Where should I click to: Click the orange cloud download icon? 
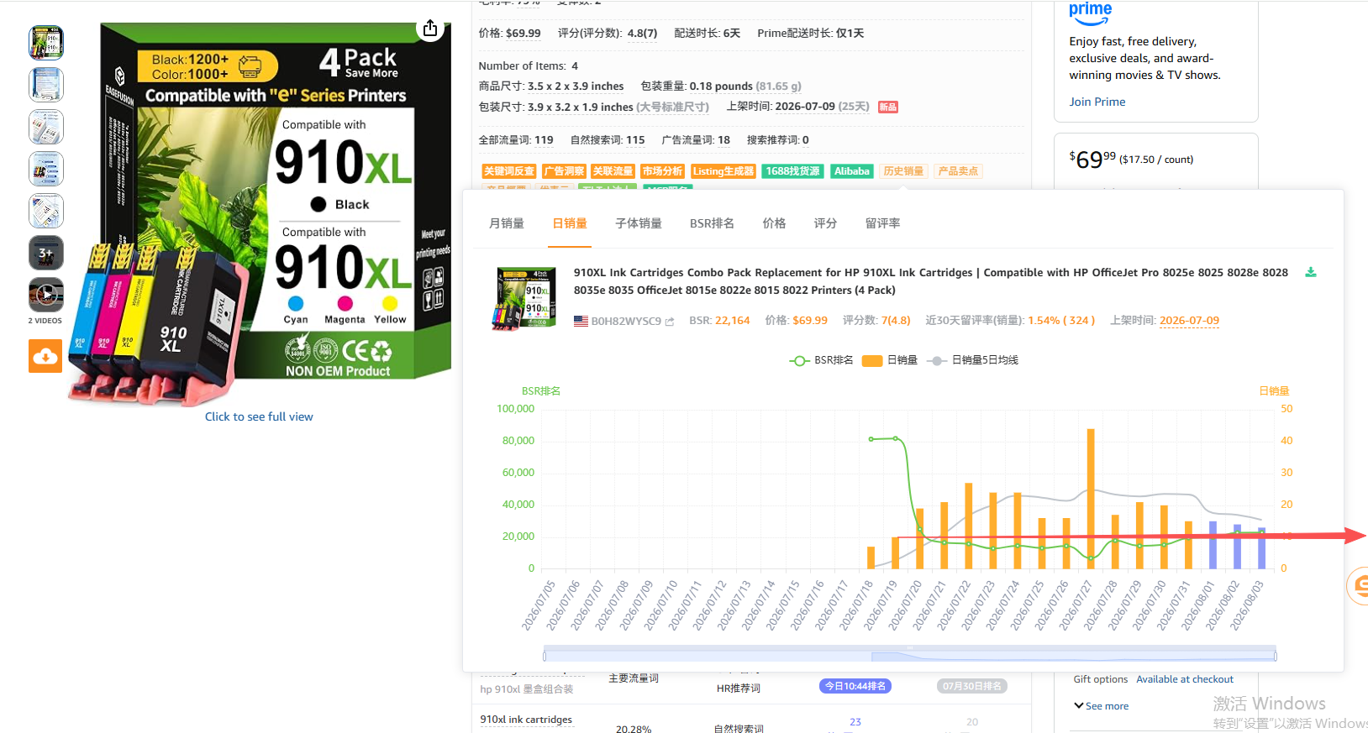point(45,356)
